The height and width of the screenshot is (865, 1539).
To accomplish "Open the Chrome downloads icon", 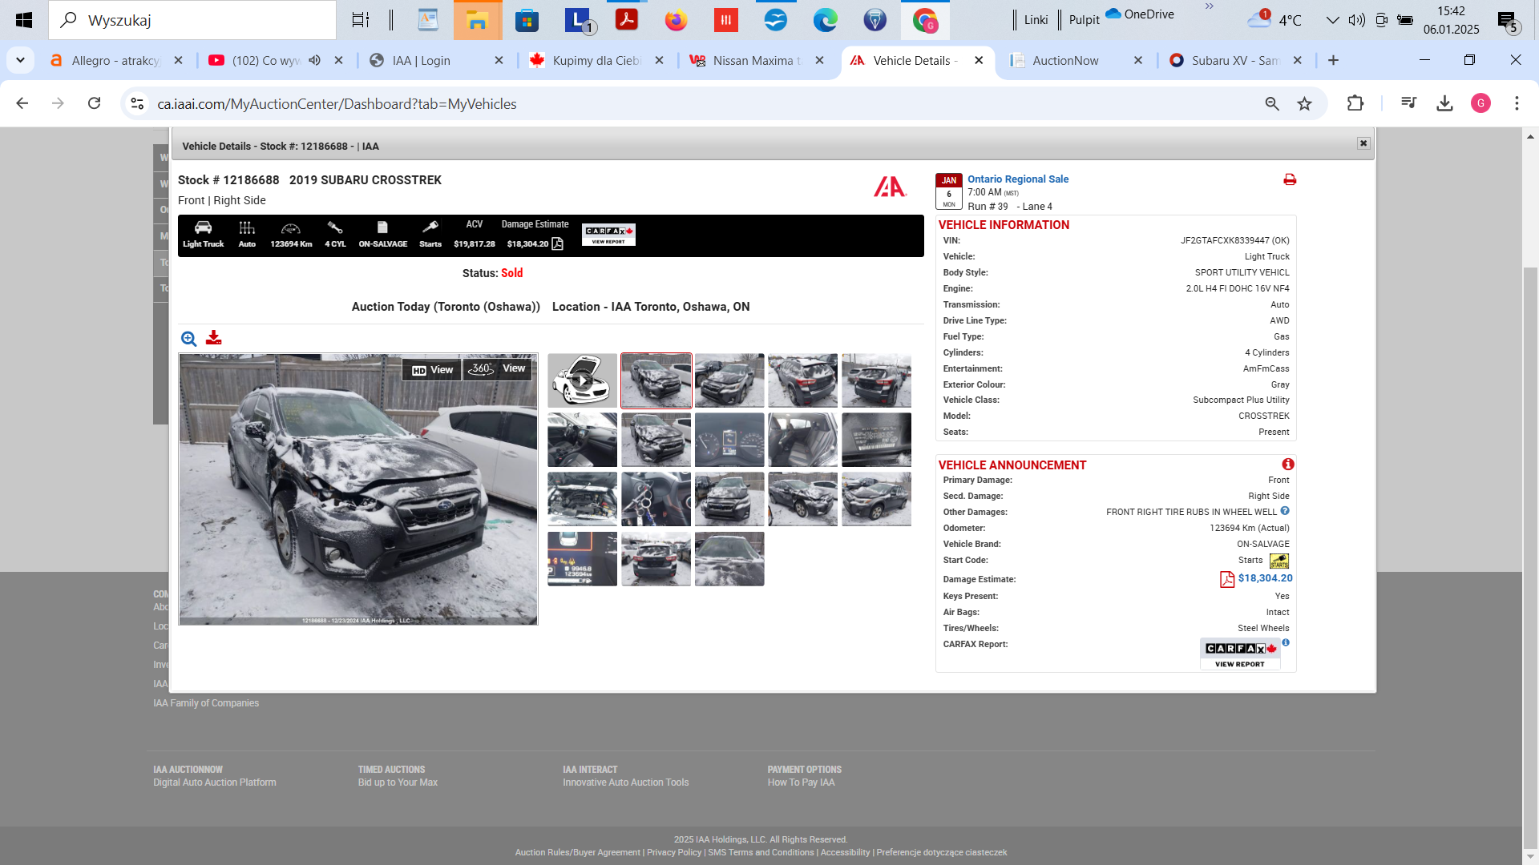I will pos(1444,103).
